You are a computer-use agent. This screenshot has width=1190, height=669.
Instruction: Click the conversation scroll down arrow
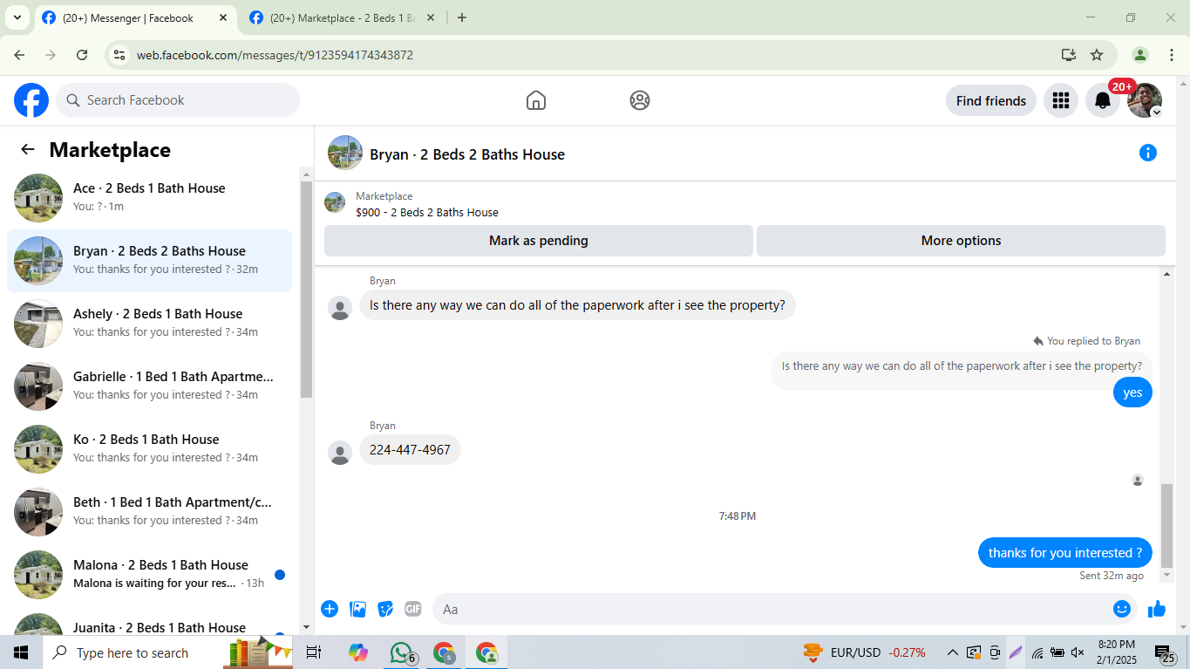click(x=1166, y=576)
